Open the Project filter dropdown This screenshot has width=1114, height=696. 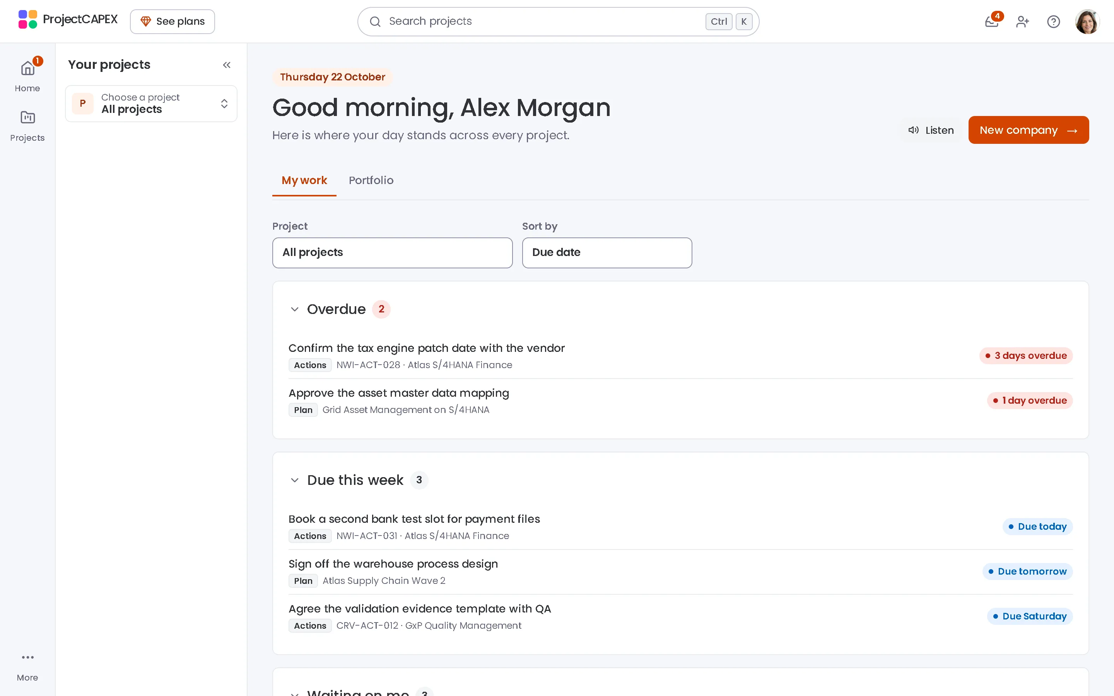pyautogui.click(x=392, y=253)
